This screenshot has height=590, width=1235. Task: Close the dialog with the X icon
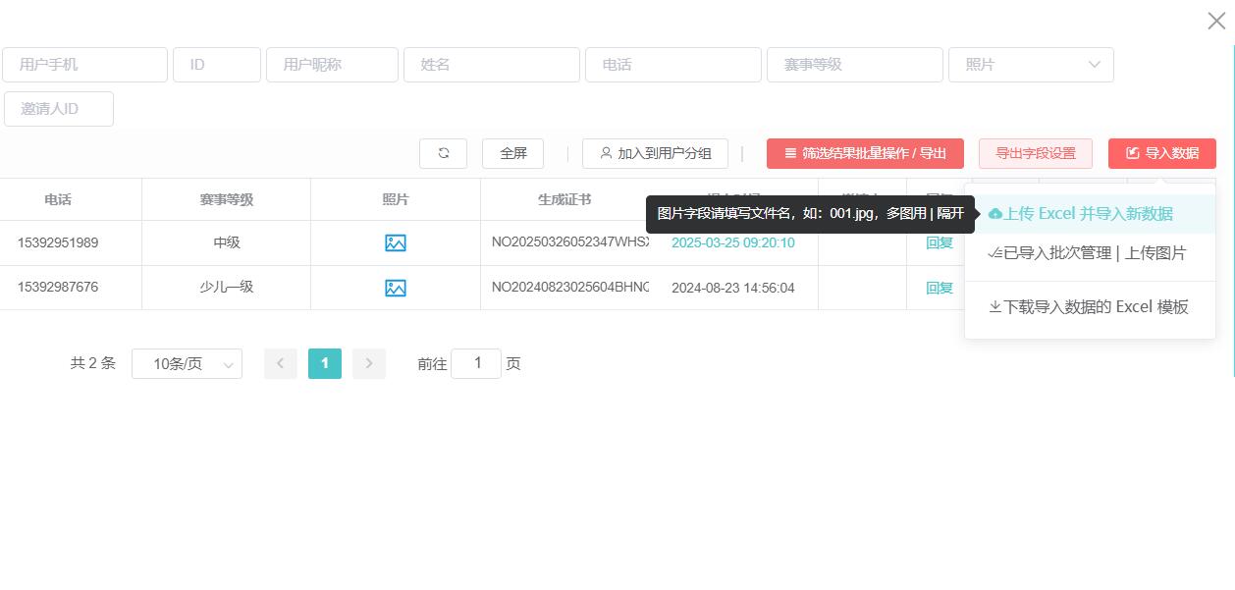[1216, 21]
